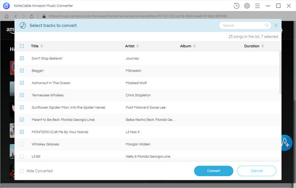This screenshot has width=296, height=188.
Task: Uncheck the Beggin' track checkbox
Action: [22, 70]
